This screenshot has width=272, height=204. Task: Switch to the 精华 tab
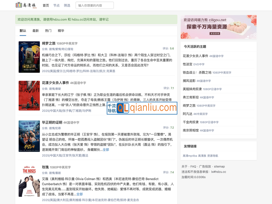pyautogui.click(x=61, y=31)
